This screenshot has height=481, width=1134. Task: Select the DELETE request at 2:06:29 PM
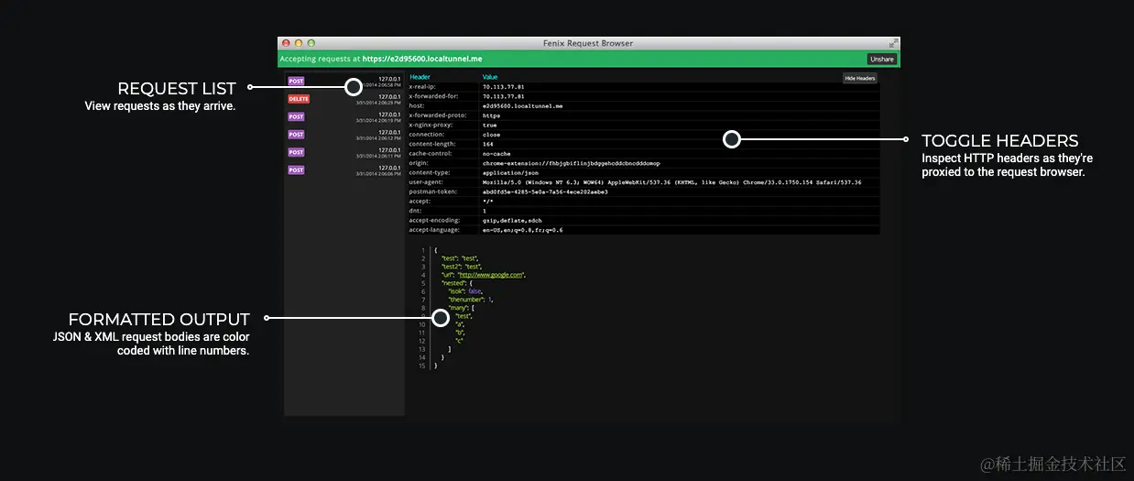click(x=344, y=99)
